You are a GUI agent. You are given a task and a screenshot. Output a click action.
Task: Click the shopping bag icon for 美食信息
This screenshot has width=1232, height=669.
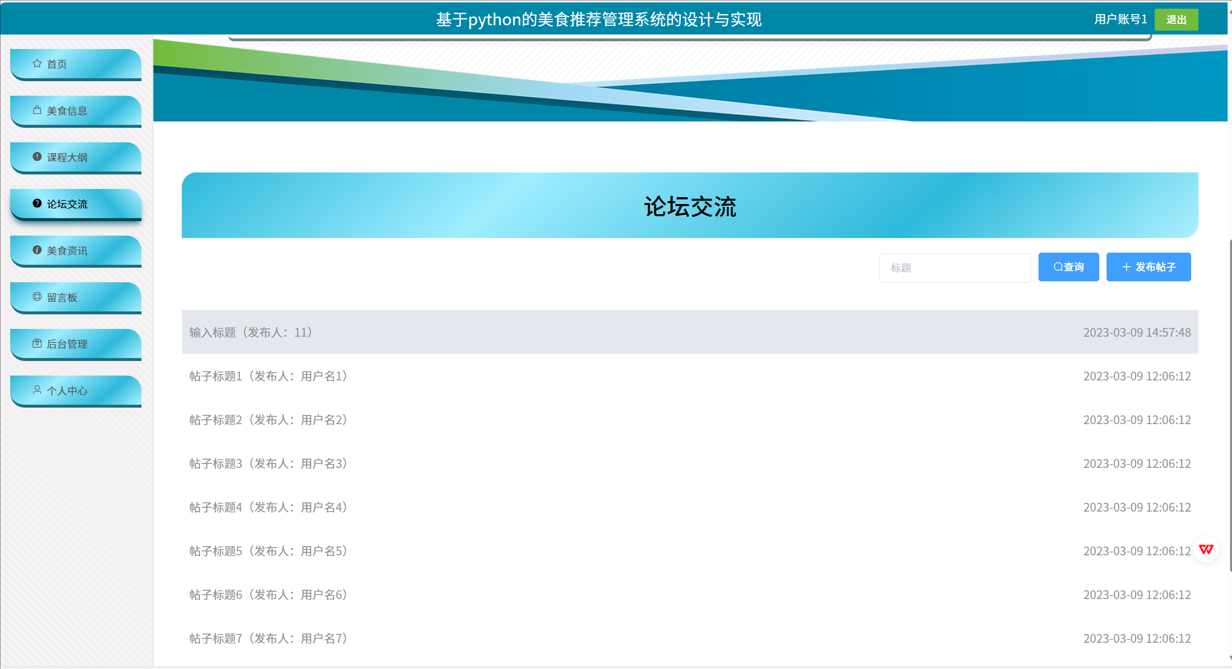(x=37, y=110)
